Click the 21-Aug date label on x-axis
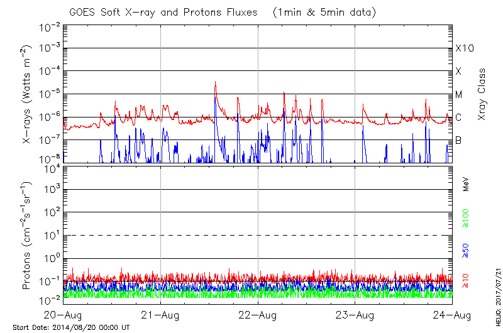This screenshot has width=503, height=333. pos(161,315)
